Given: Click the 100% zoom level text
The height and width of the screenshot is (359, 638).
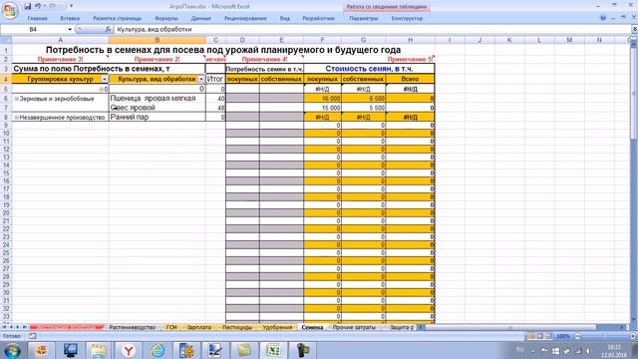Looking at the screenshot, I should click(562, 336).
